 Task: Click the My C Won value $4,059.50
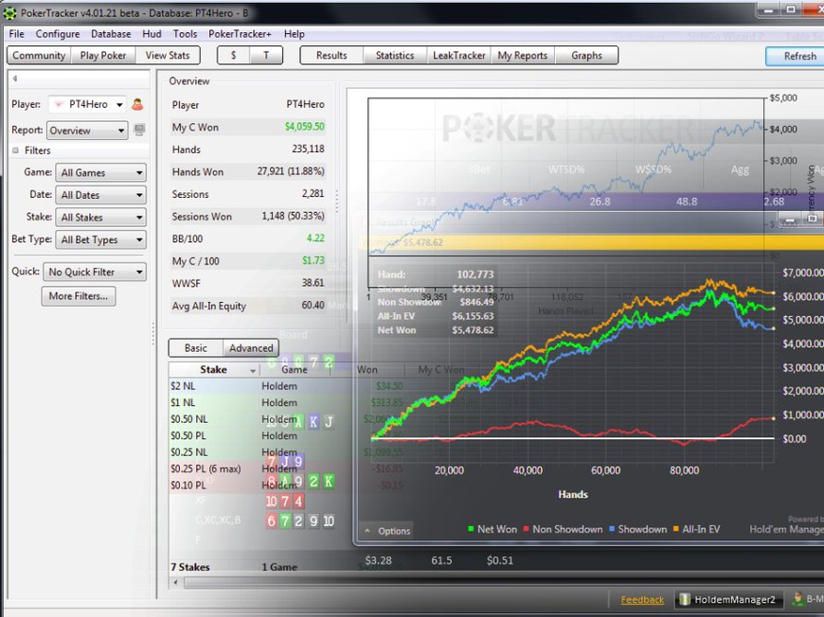pos(304,127)
